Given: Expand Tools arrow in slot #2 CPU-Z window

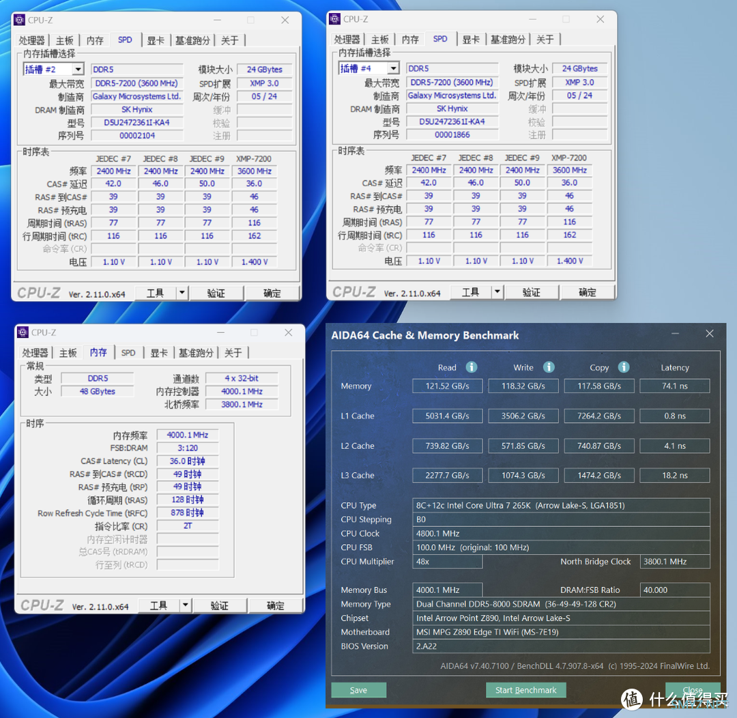Looking at the screenshot, I should pos(182,293).
